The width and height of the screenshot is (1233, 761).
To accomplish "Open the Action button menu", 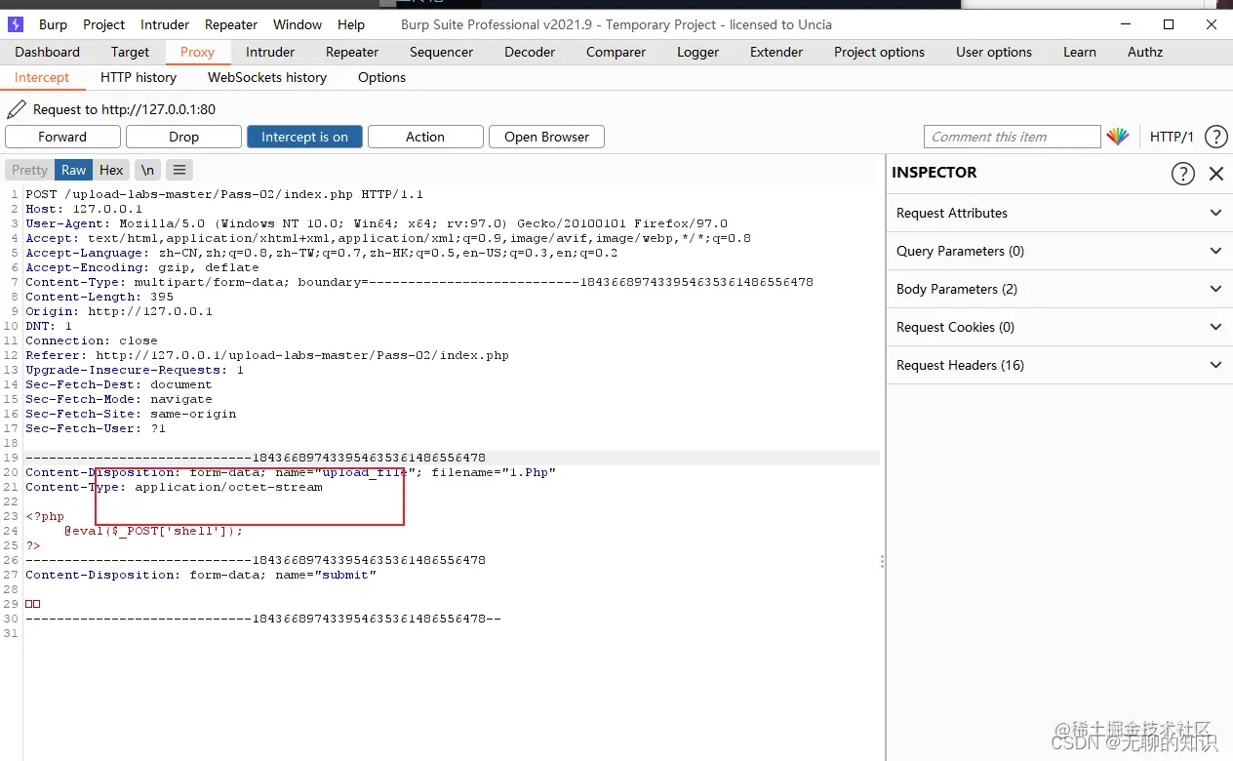I will tap(425, 137).
